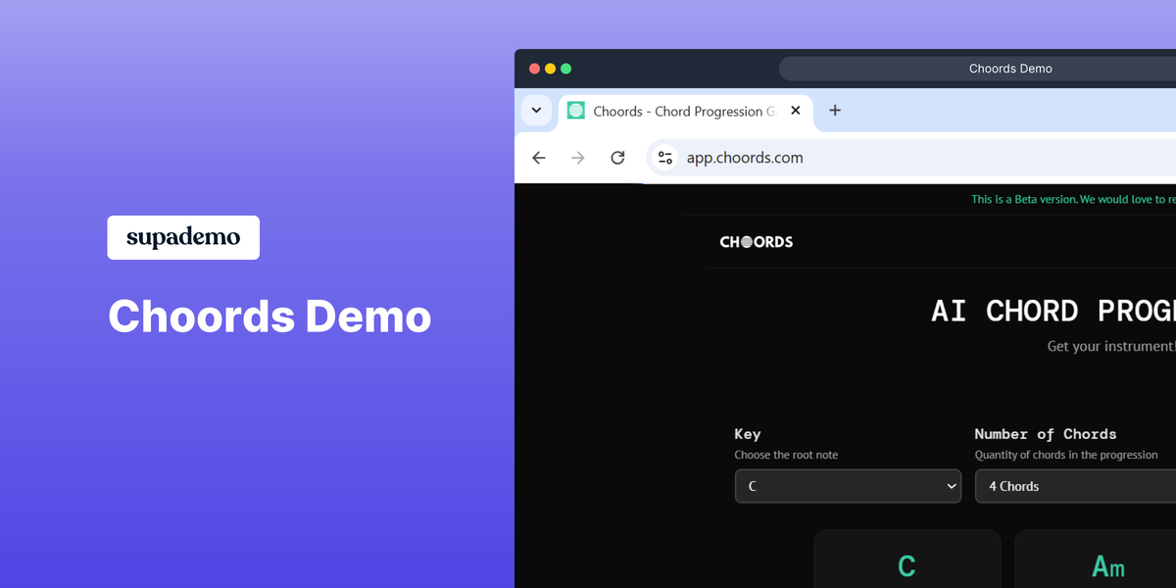Click the green maximize window button
The height and width of the screenshot is (588, 1176).
pyautogui.click(x=565, y=69)
